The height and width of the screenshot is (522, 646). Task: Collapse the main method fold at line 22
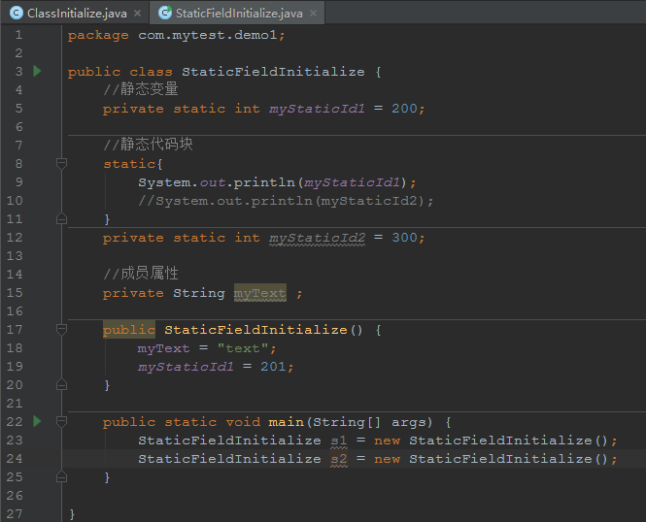pos(61,421)
